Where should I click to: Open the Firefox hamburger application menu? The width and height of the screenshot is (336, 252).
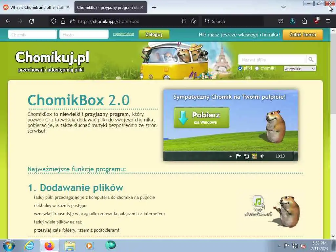pyautogui.click(x=328, y=21)
